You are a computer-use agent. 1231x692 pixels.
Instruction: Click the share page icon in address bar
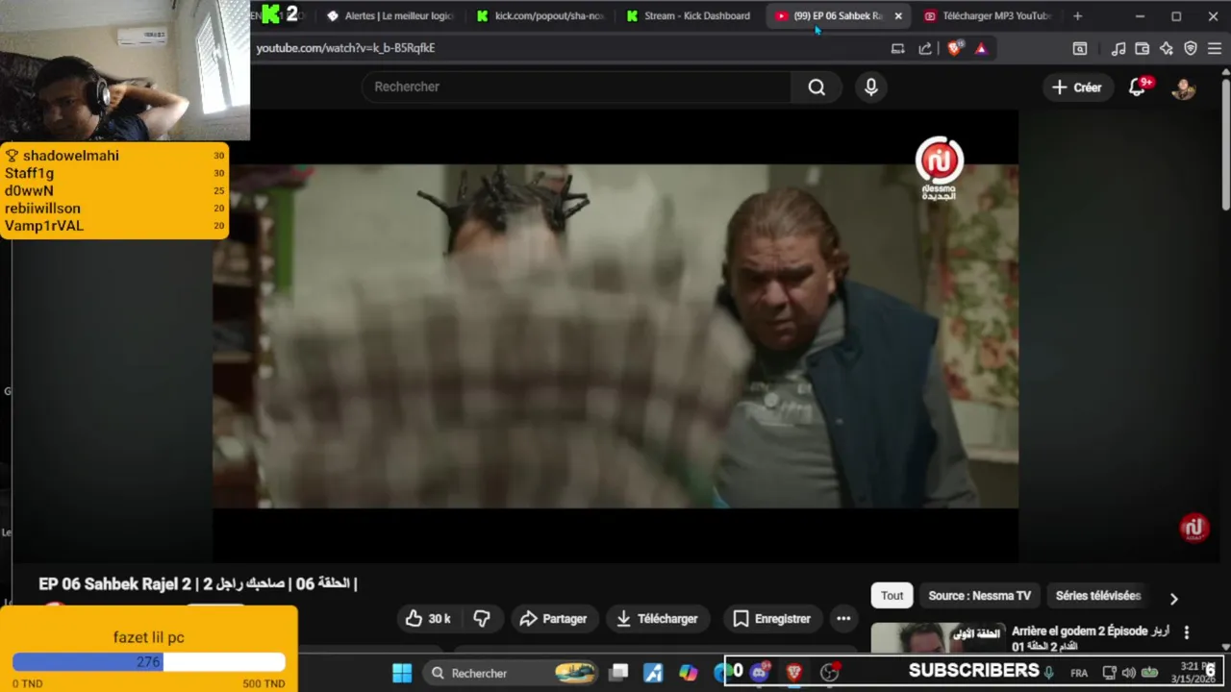[x=925, y=48]
